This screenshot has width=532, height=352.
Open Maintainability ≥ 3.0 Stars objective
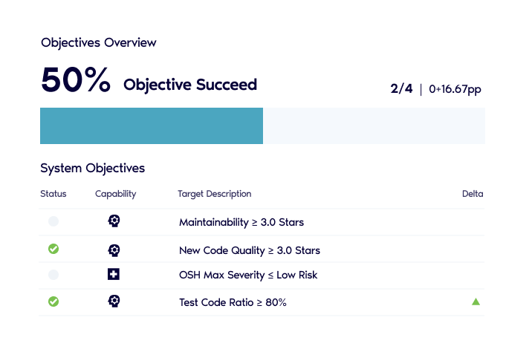(x=241, y=222)
